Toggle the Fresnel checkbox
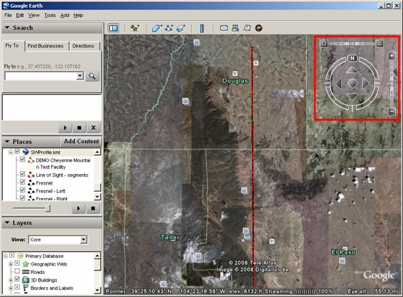This screenshot has width=403, height=297. click(22, 182)
